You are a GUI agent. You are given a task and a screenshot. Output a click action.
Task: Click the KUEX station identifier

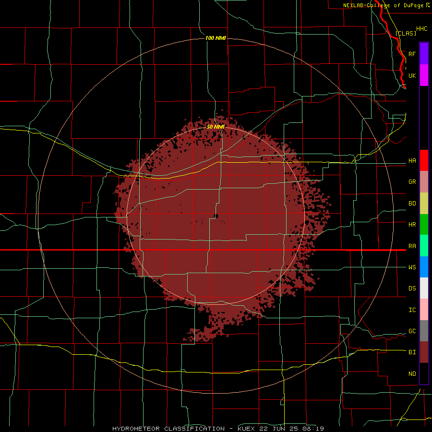[x=246, y=429]
